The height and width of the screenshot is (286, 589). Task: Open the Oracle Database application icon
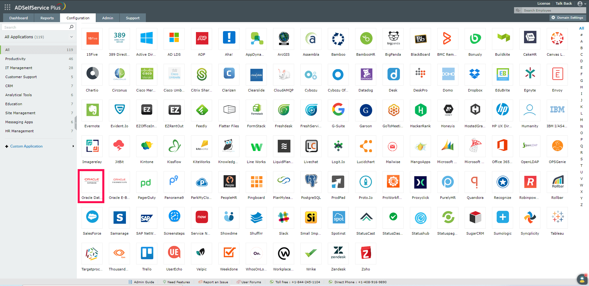(x=92, y=182)
